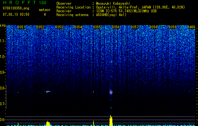Click the thin yellow spike near 0355
Screen dimensions: 198x126
[93, 123]
